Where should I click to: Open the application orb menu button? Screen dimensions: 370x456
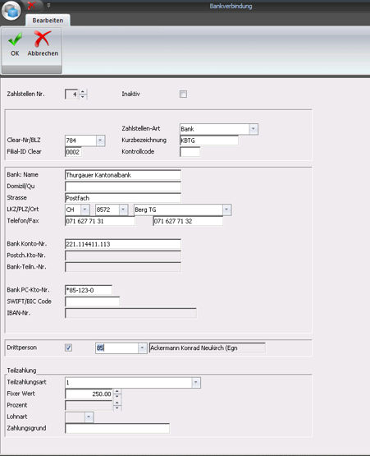coord(11,11)
